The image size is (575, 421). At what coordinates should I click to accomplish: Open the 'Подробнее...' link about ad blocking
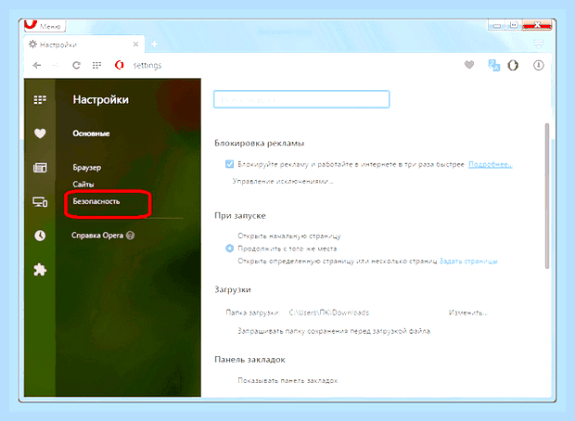491,164
